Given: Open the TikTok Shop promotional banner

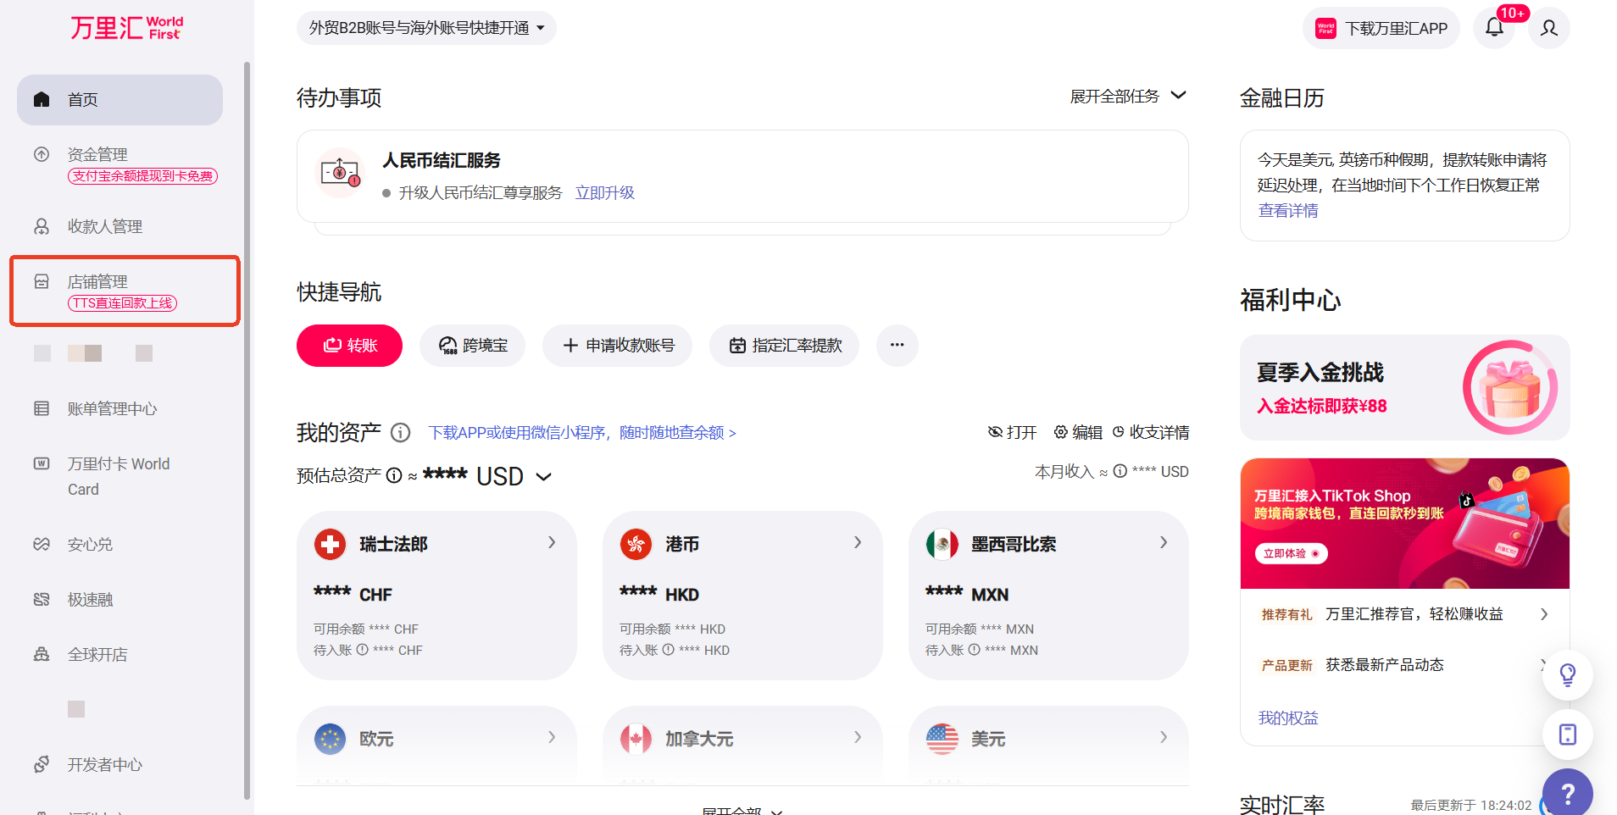Looking at the screenshot, I should (1404, 524).
